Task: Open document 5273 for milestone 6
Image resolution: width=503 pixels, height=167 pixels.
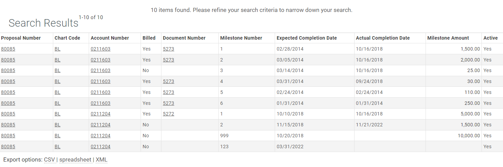Action: (169, 103)
